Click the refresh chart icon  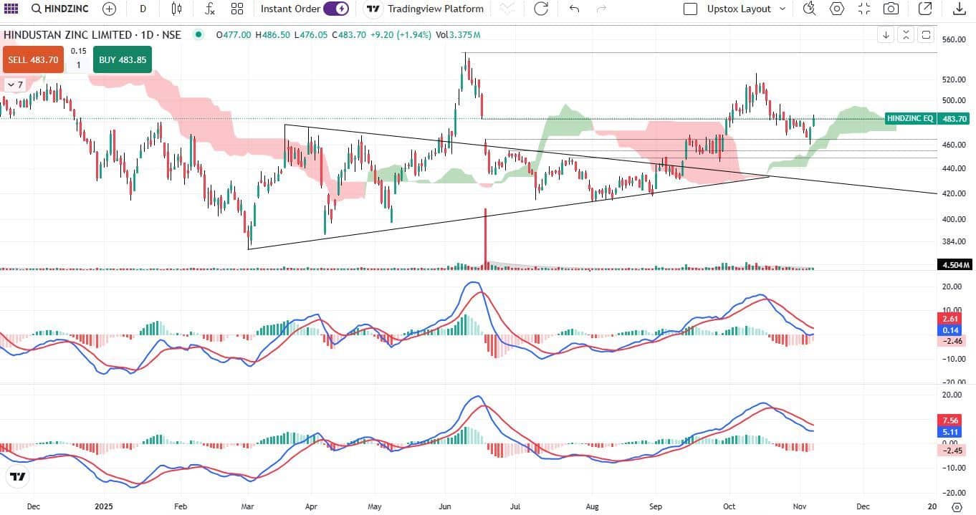coord(541,9)
